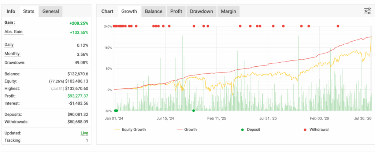Viewport: 375px width, 152px height.
Task: Click the underlined Gain label
Action: point(10,23)
